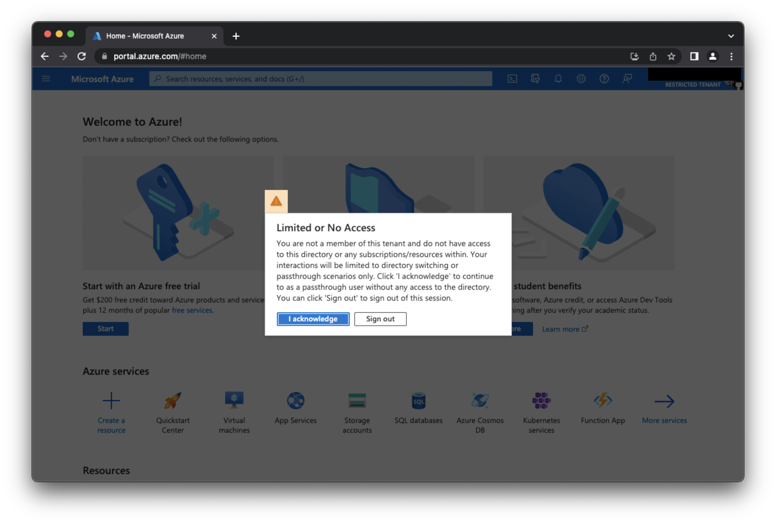776x524 pixels.
Task: Click the Start free trial button
Action: (x=105, y=329)
